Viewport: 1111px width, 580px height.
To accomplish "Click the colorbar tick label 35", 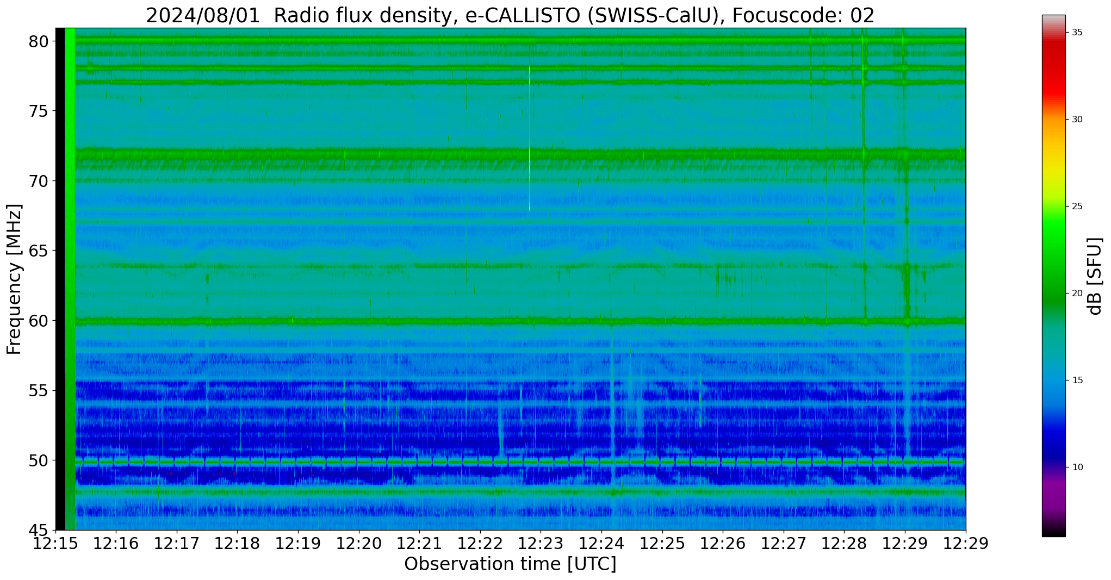I will pos(1077,33).
